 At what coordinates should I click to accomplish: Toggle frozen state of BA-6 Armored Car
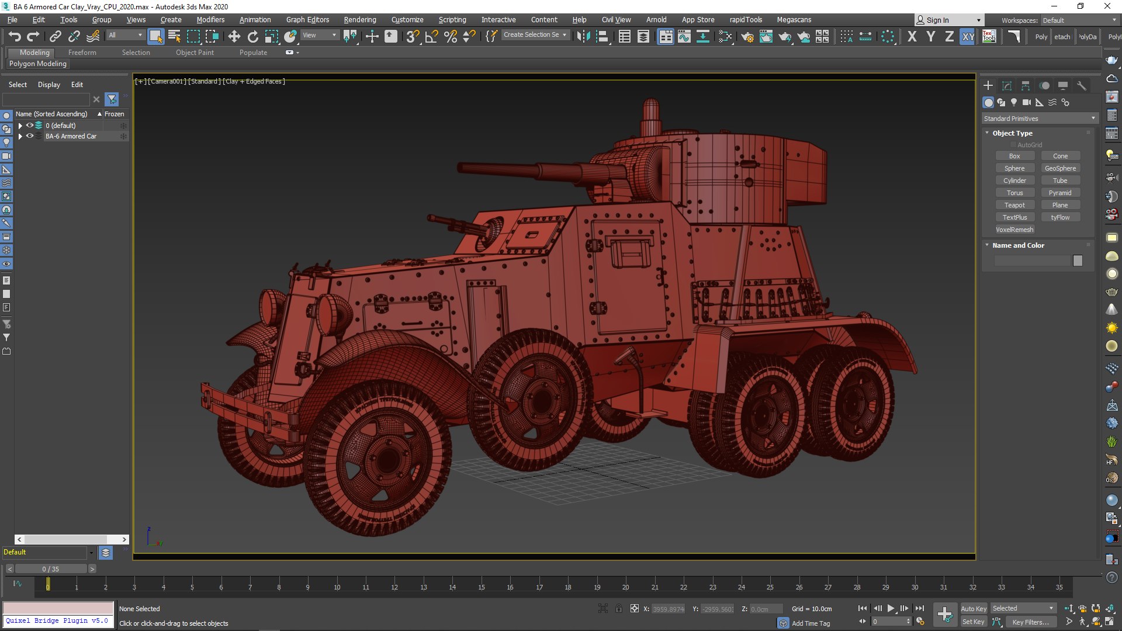[123, 136]
